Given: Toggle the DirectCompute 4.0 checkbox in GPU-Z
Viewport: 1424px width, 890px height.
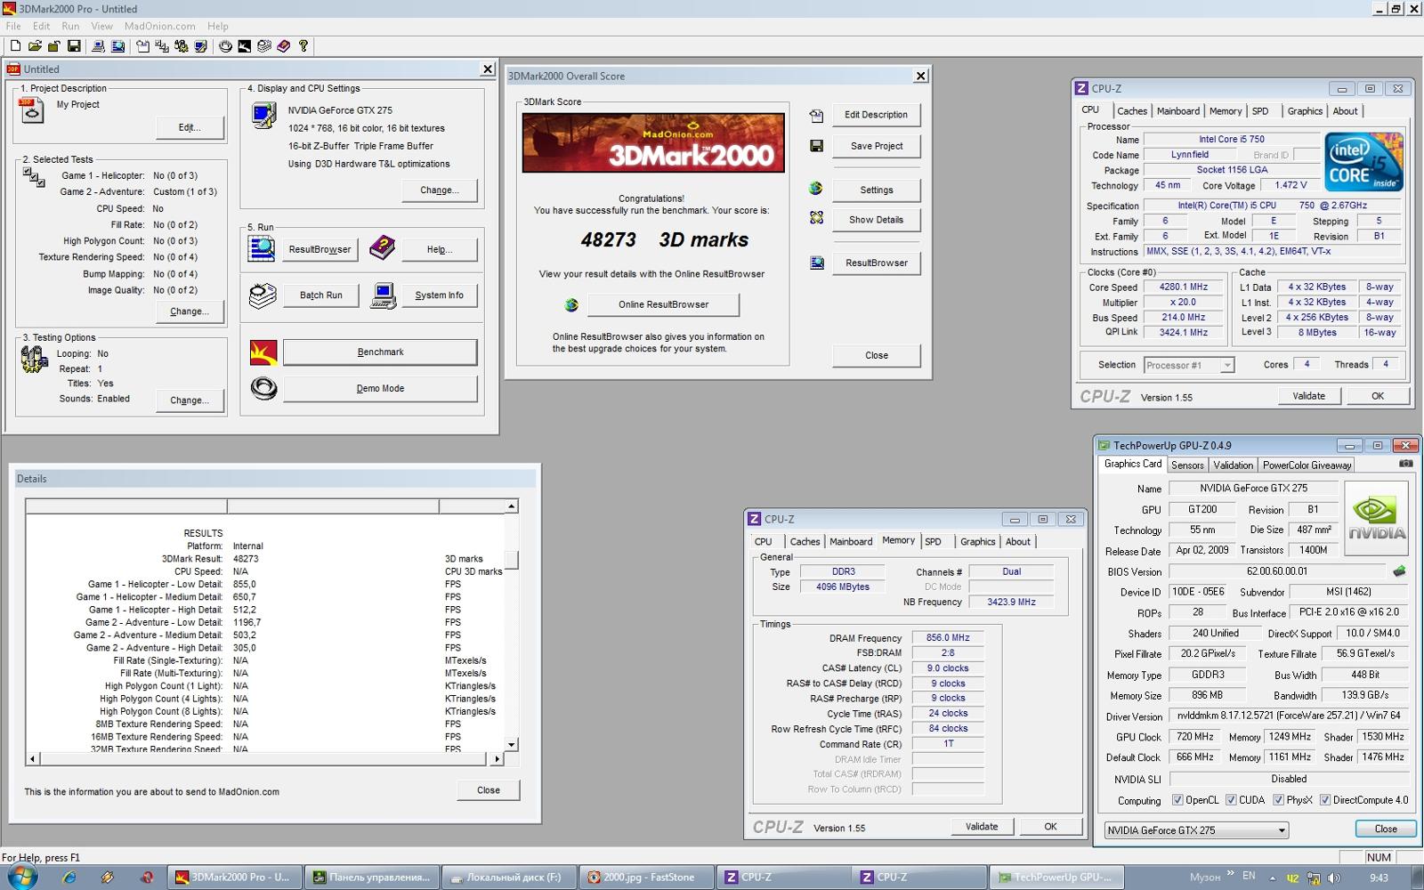Looking at the screenshot, I should pyautogui.click(x=1324, y=800).
